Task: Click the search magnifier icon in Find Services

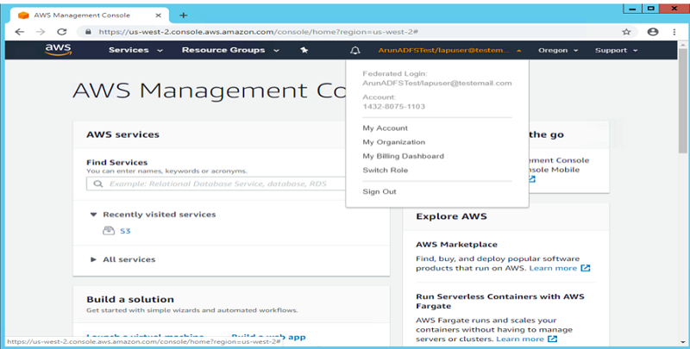Action: coord(98,184)
